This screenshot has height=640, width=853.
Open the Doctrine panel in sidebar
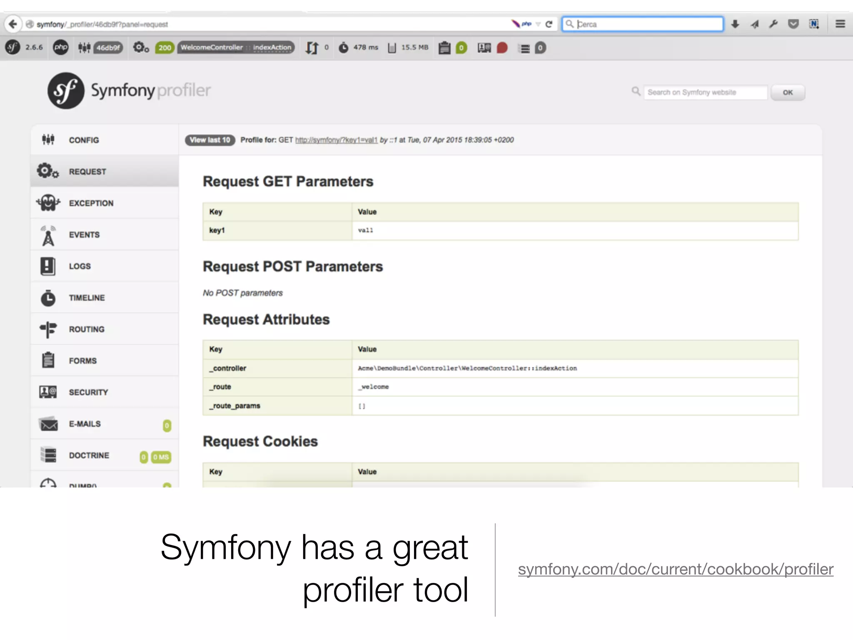click(x=105, y=455)
